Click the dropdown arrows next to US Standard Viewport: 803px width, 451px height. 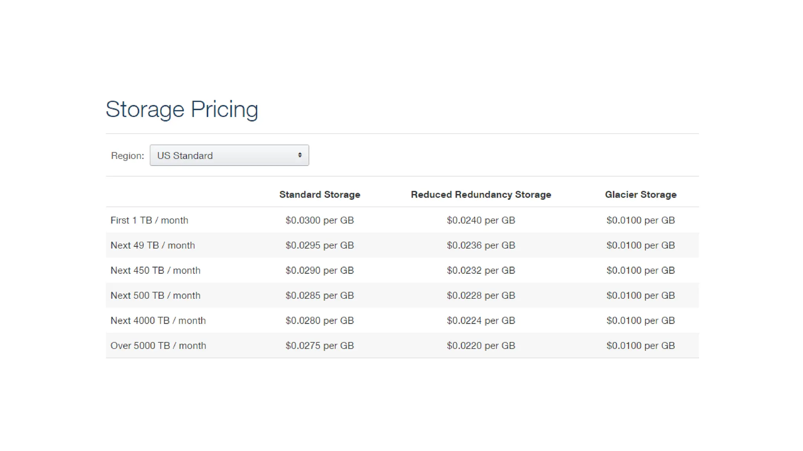click(300, 155)
